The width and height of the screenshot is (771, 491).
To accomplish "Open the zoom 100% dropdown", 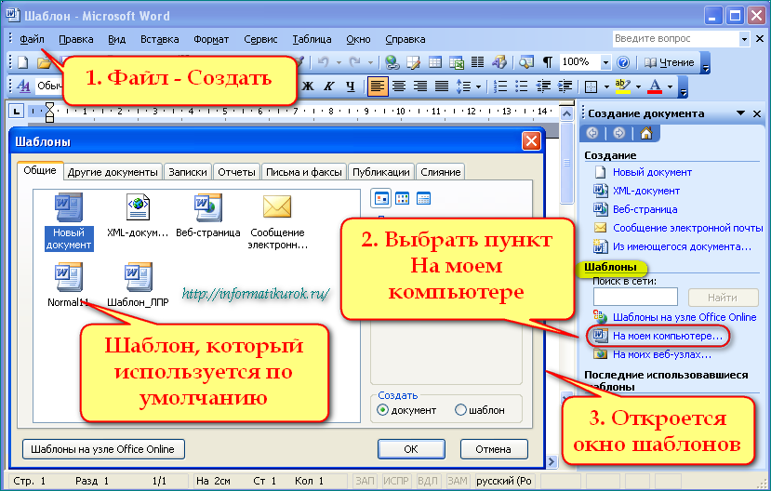I will tap(605, 62).
